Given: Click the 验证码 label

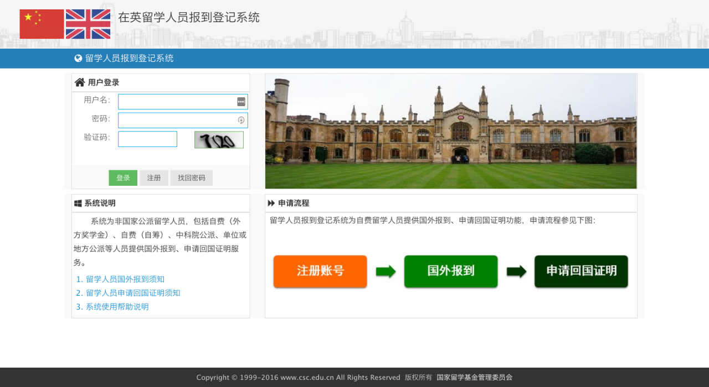Looking at the screenshot, I should (97, 138).
